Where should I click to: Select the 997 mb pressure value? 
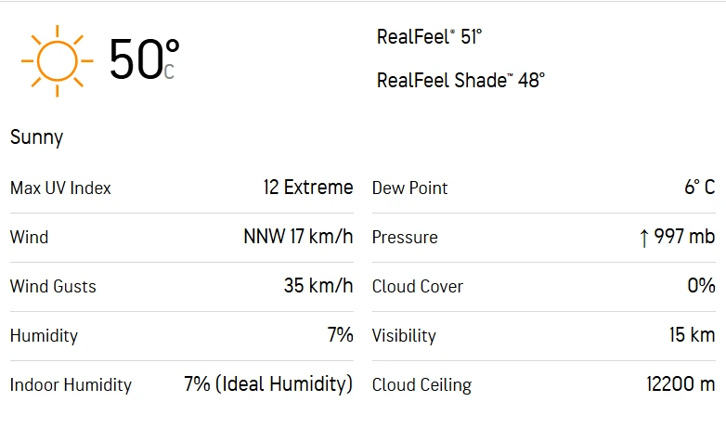[684, 237]
